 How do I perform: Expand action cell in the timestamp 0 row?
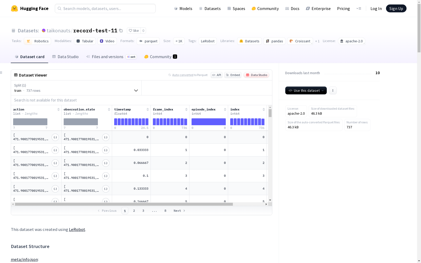tap(55, 137)
